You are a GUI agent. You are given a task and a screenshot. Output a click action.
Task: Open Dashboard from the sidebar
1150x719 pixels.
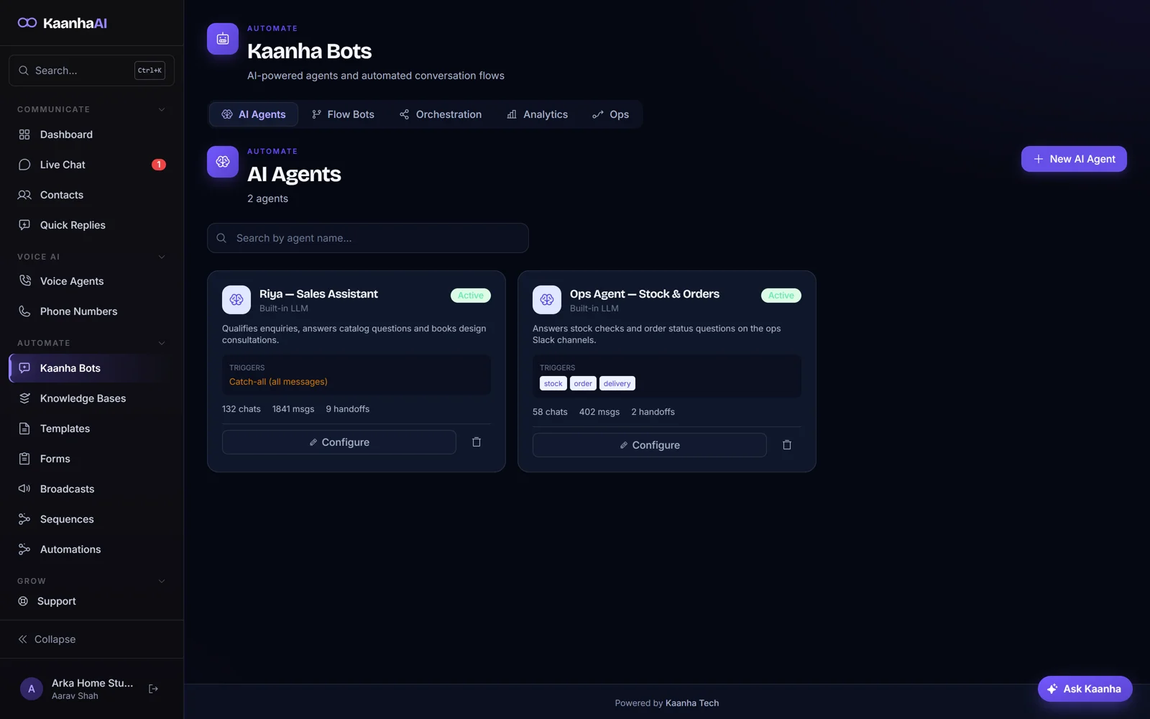(92, 134)
